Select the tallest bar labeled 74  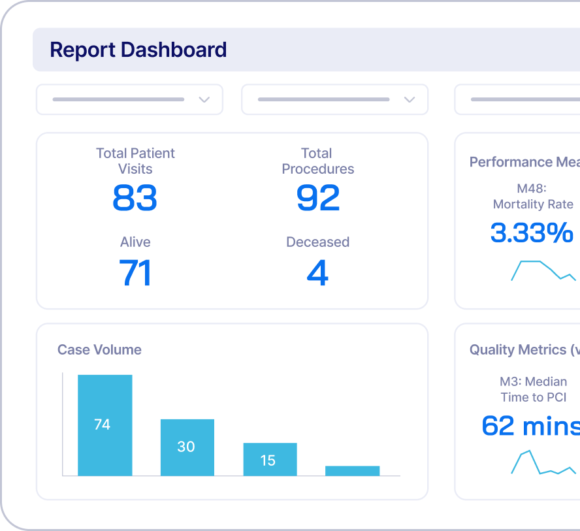tap(105, 425)
